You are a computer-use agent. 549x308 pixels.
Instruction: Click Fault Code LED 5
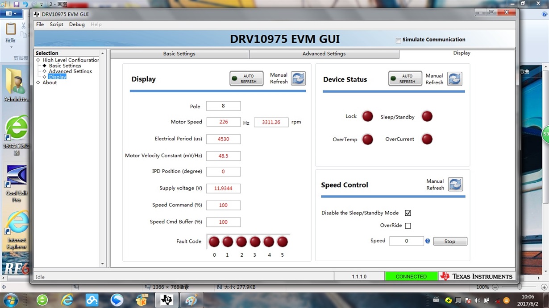[283, 242]
